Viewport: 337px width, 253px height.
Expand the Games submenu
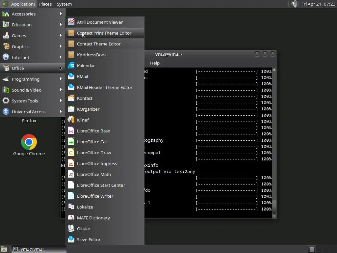pyautogui.click(x=33, y=36)
